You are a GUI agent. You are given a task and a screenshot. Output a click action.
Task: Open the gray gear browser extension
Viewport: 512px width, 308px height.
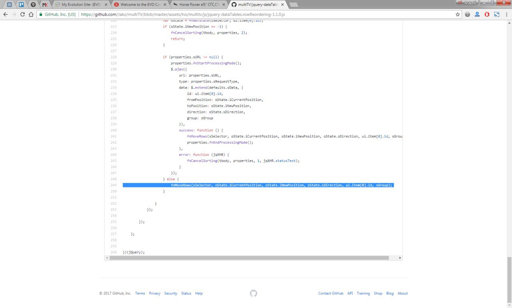click(467, 14)
